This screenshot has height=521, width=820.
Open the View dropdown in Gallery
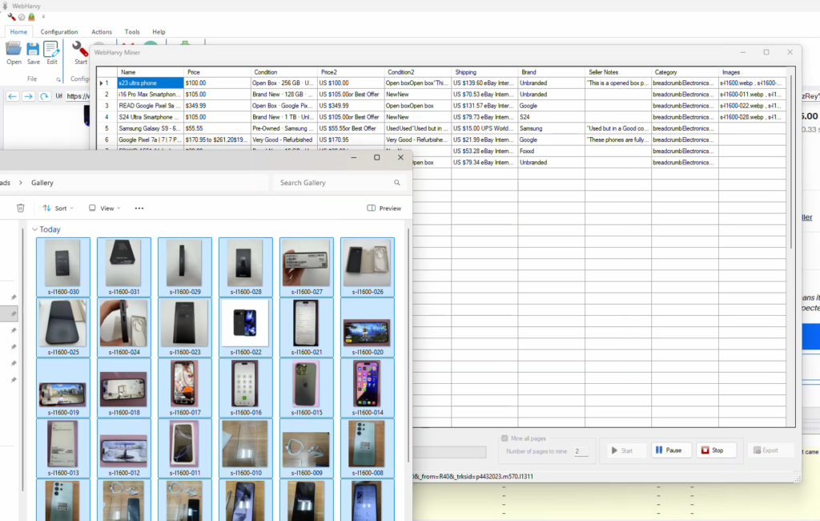tap(104, 208)
